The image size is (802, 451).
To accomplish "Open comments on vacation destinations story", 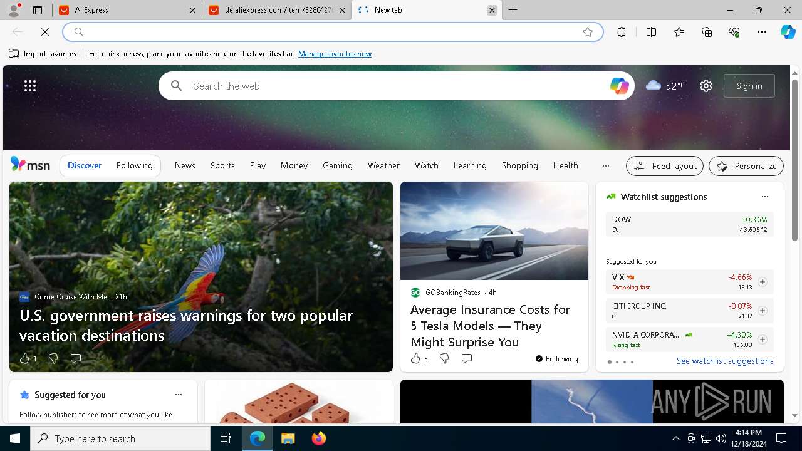I will [x=76, y=358].
